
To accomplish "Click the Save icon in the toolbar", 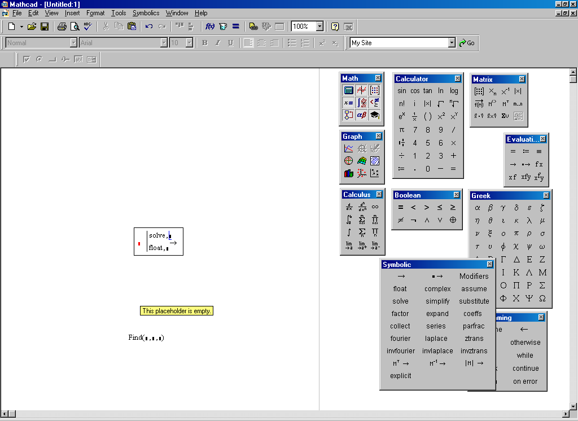I will [45, 27].
